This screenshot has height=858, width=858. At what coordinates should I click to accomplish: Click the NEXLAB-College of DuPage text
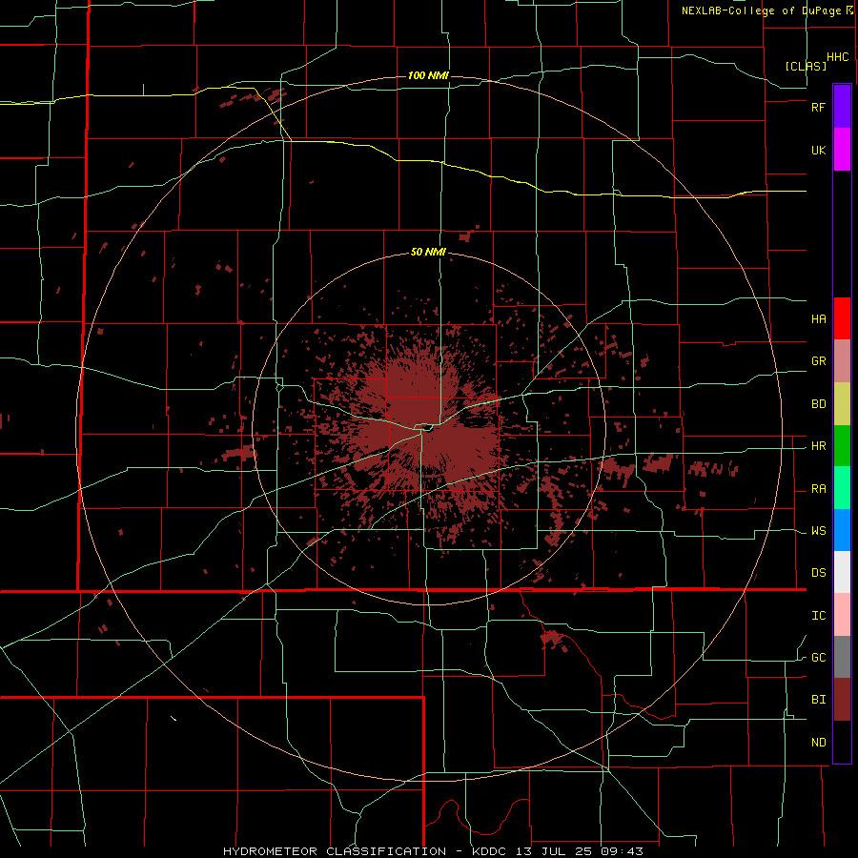point(761,10)
